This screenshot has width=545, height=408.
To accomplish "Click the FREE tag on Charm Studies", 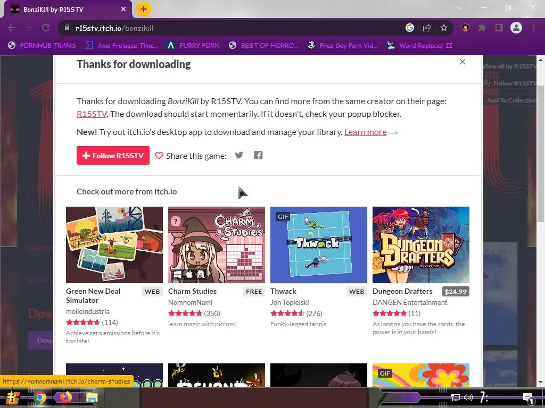I will (x=254, y=292).
